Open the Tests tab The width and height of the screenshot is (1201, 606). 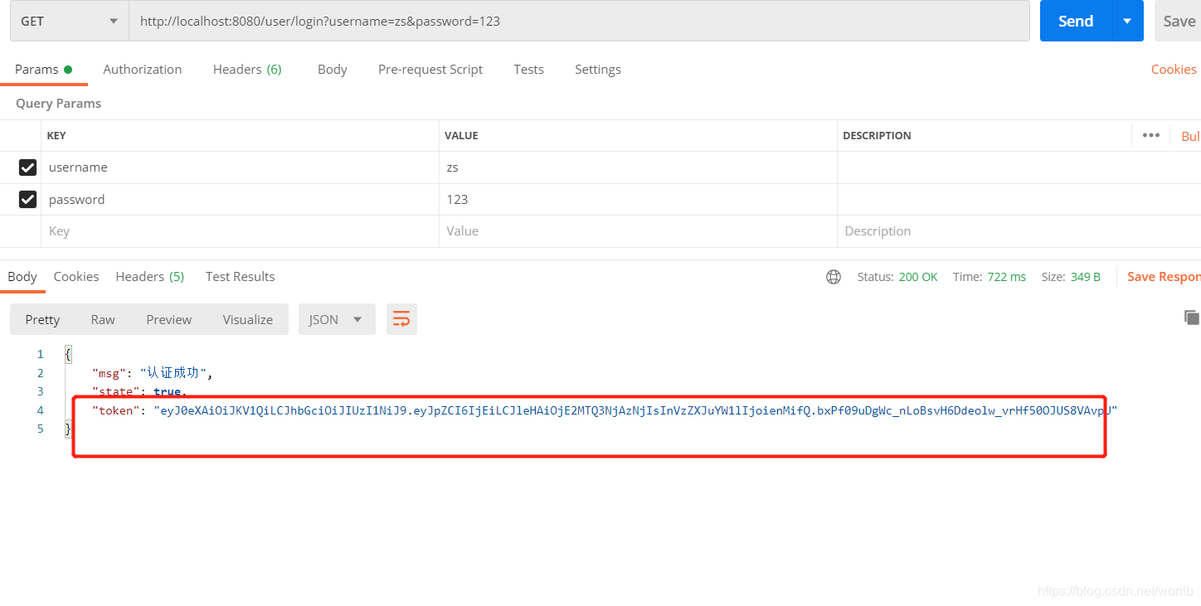coord(528,69)
